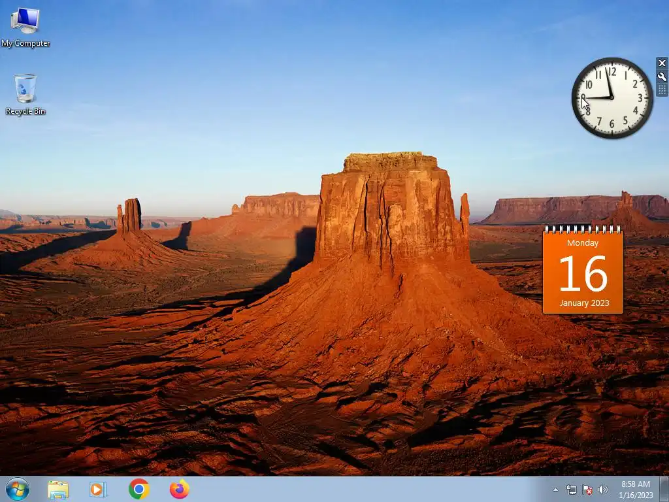Viewport: 669px width, 502px height.
Task: Show hidden tray icons arrow
Action: [555, 490]
